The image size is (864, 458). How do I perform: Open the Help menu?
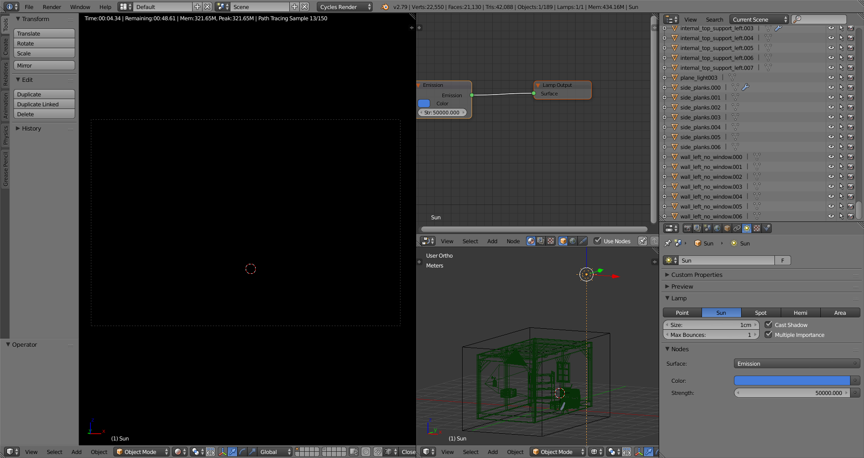[x=105, y=7]
